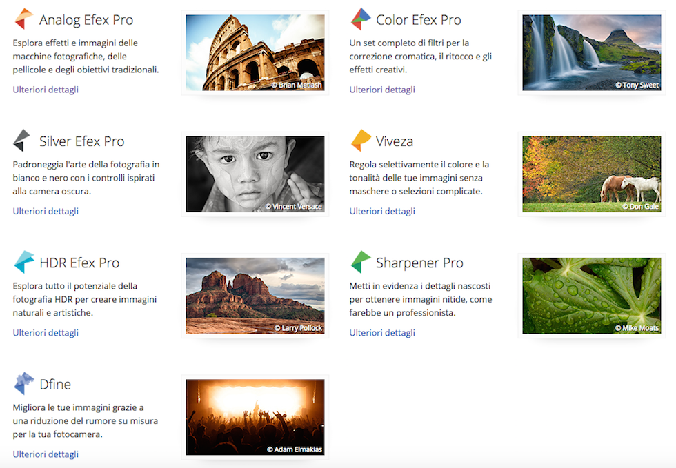Open Ulteriori dettagli for Sharpener Pro
The width and height of the screenshot is (676, 468).
tap(382, 332)
